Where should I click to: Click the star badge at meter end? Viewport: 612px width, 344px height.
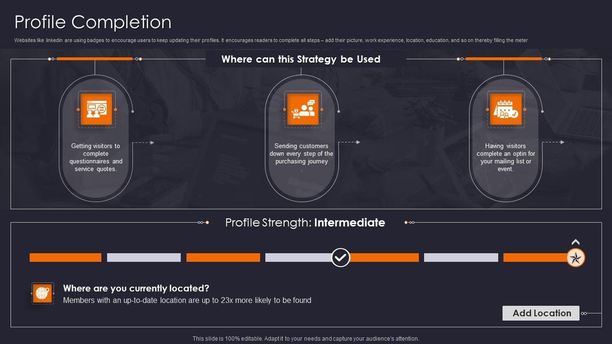tap(576, 258)
